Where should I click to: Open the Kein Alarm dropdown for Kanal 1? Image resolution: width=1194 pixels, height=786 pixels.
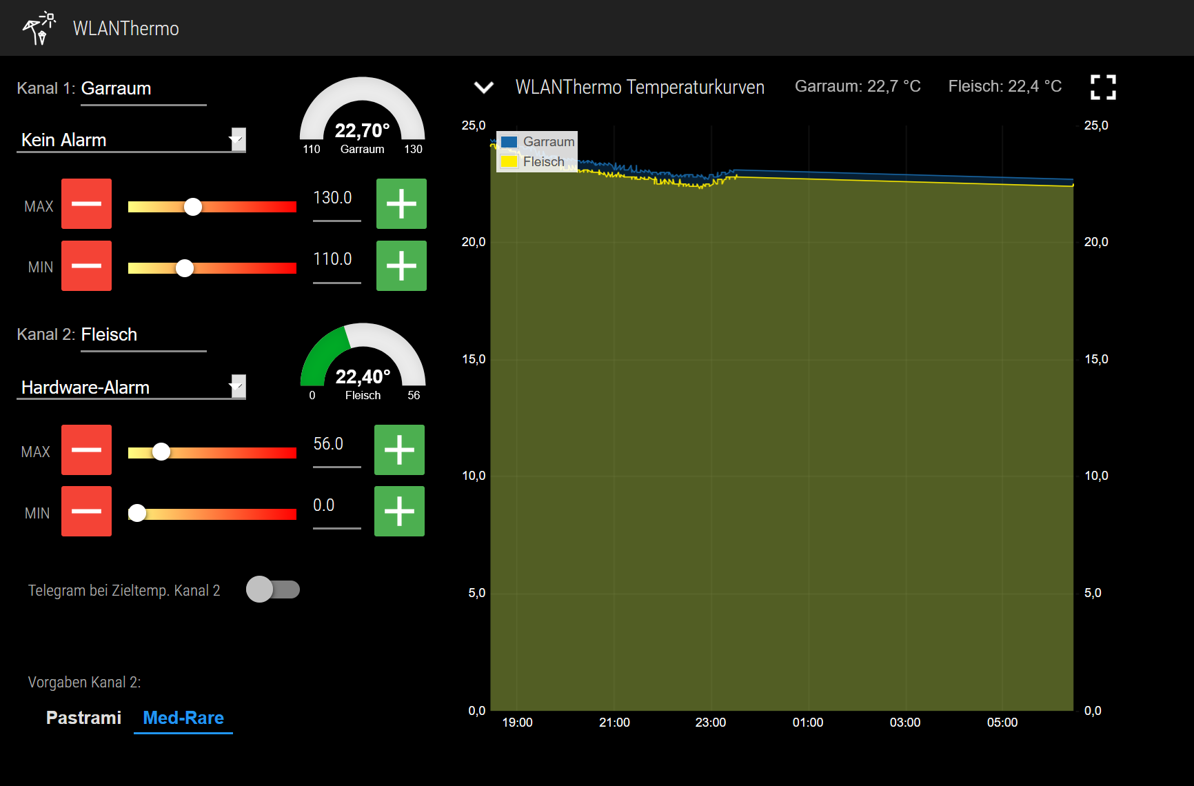(131, 140)
